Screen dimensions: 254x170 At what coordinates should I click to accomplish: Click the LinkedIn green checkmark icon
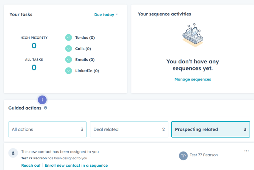click(68, 71)
